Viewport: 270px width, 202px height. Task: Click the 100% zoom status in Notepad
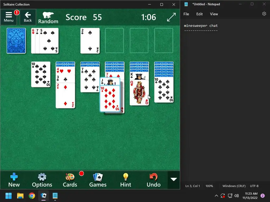coord(209,186)
